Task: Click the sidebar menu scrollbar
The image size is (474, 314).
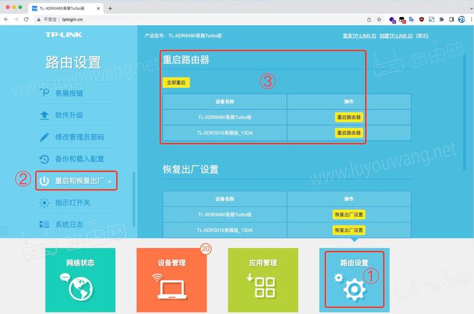Action: pyautogui.click(x=134, y=199)
